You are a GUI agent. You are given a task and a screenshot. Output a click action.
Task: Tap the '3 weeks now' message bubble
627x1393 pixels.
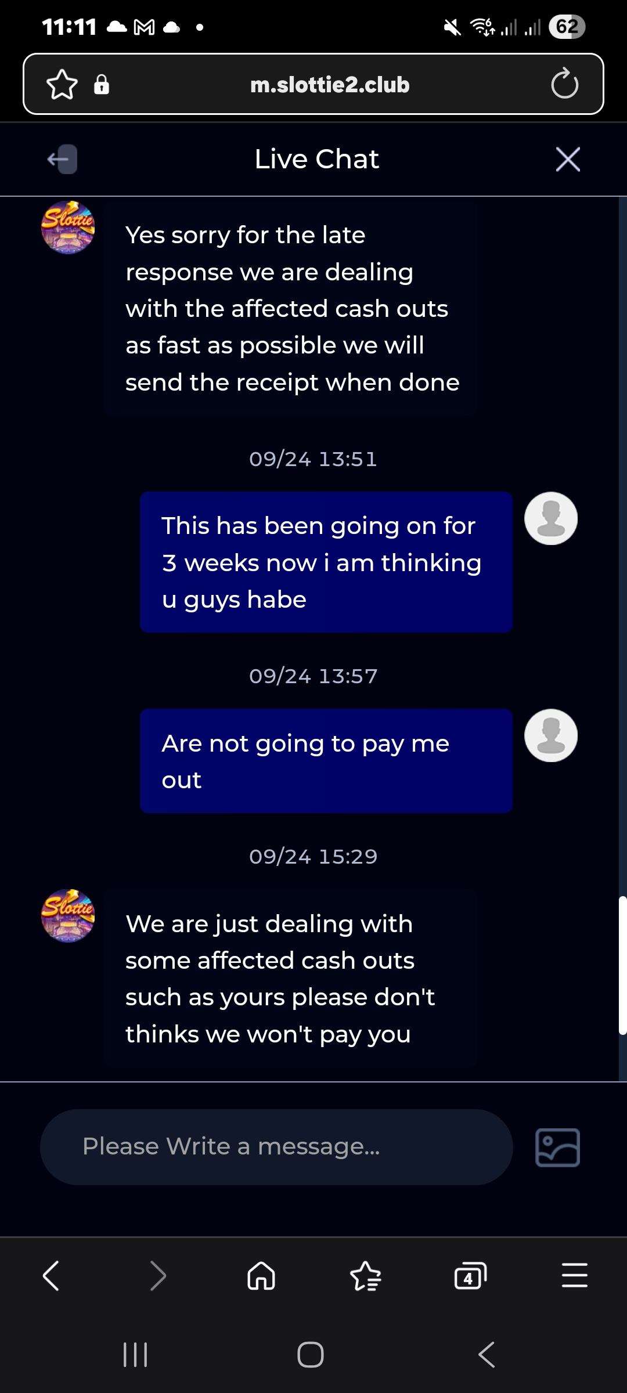coord(326,562)
